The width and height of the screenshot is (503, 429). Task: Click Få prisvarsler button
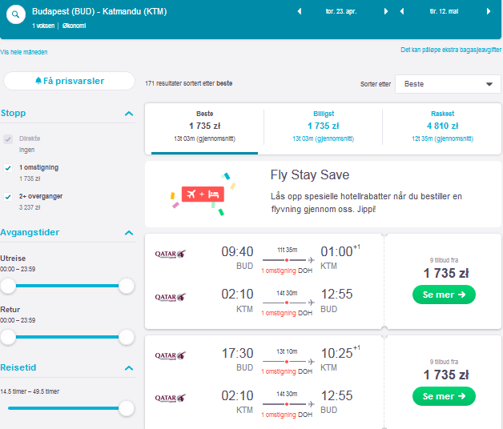click(70, 81)
